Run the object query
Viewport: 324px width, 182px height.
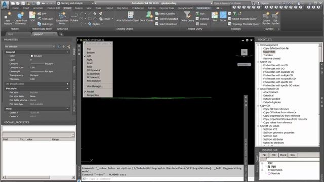point(200,14)
